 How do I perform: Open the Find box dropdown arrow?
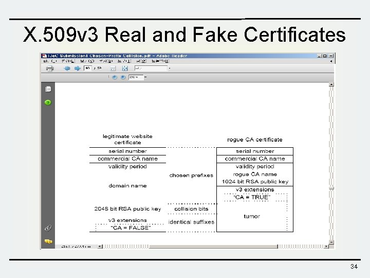click(x=170, y=68)
